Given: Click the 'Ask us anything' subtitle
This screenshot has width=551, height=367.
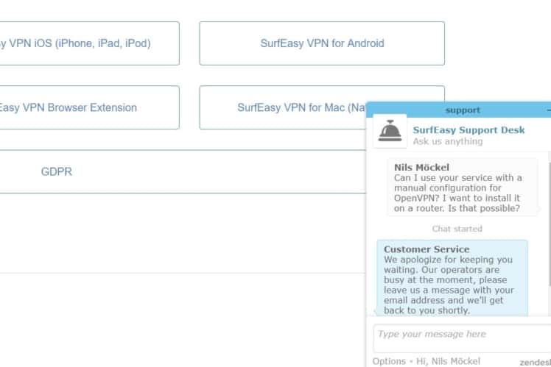Looking at the screenshot, I should (x=448, y=141).
